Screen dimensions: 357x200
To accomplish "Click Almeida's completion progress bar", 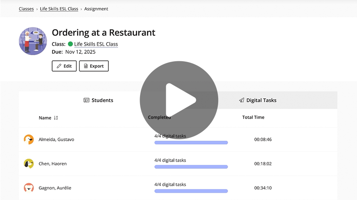I will (191, 143).
